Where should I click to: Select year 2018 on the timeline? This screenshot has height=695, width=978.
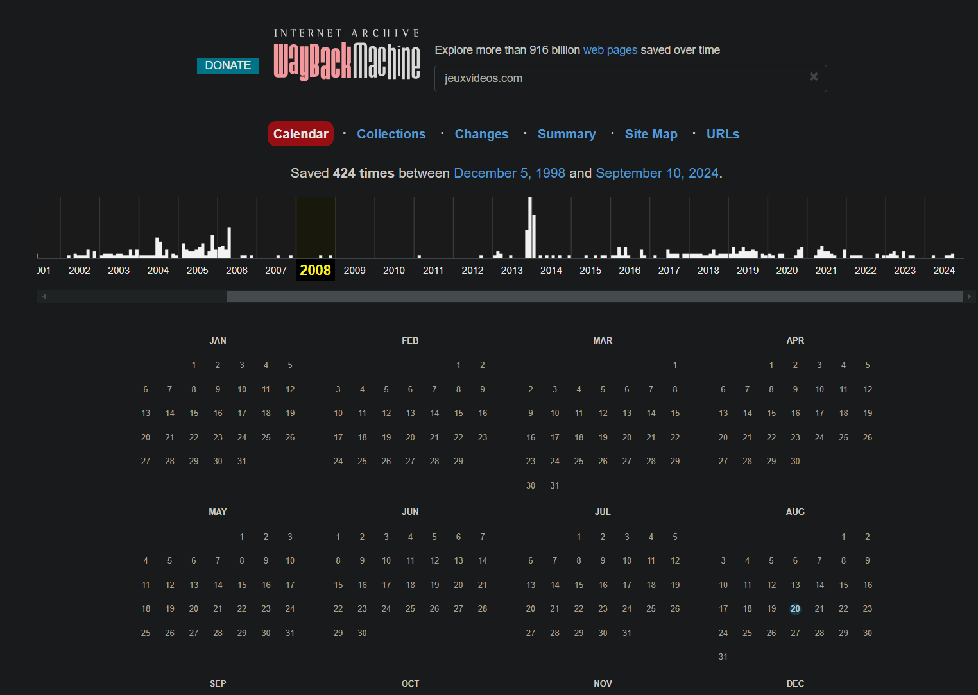click(x=708, y=271)
